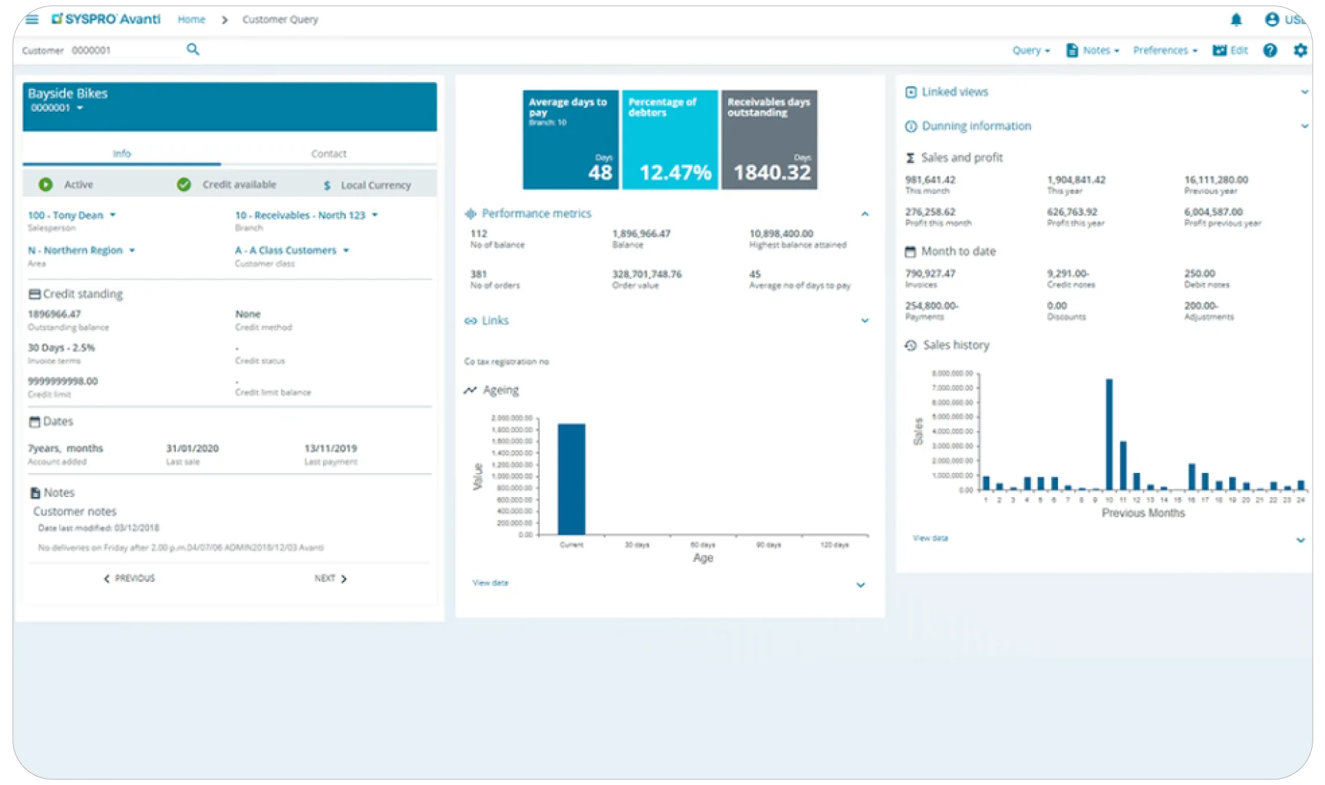This screenshot has width=1325, height=785.
Task: Open the 100 - Tony Dean salesperson dropdown
Action: (x=112, y=215)
